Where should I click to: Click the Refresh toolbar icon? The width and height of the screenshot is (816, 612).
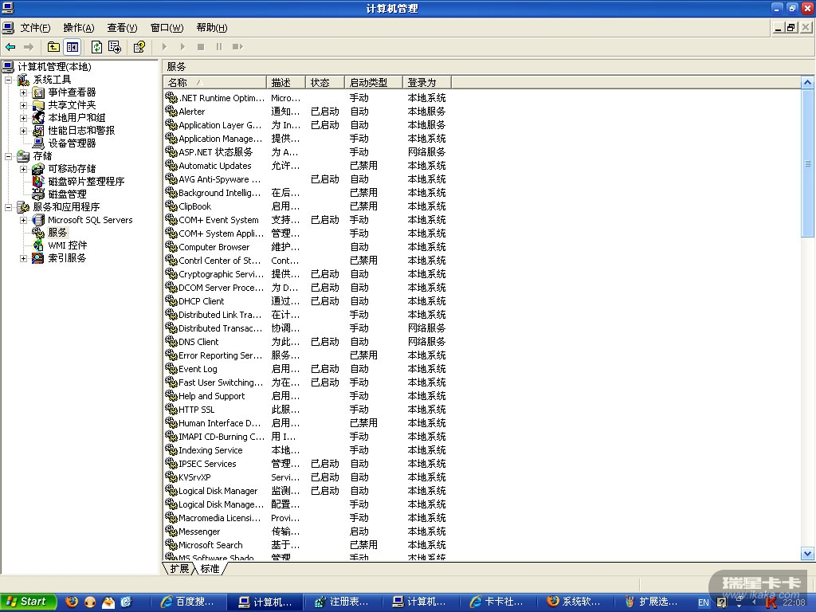96,47
